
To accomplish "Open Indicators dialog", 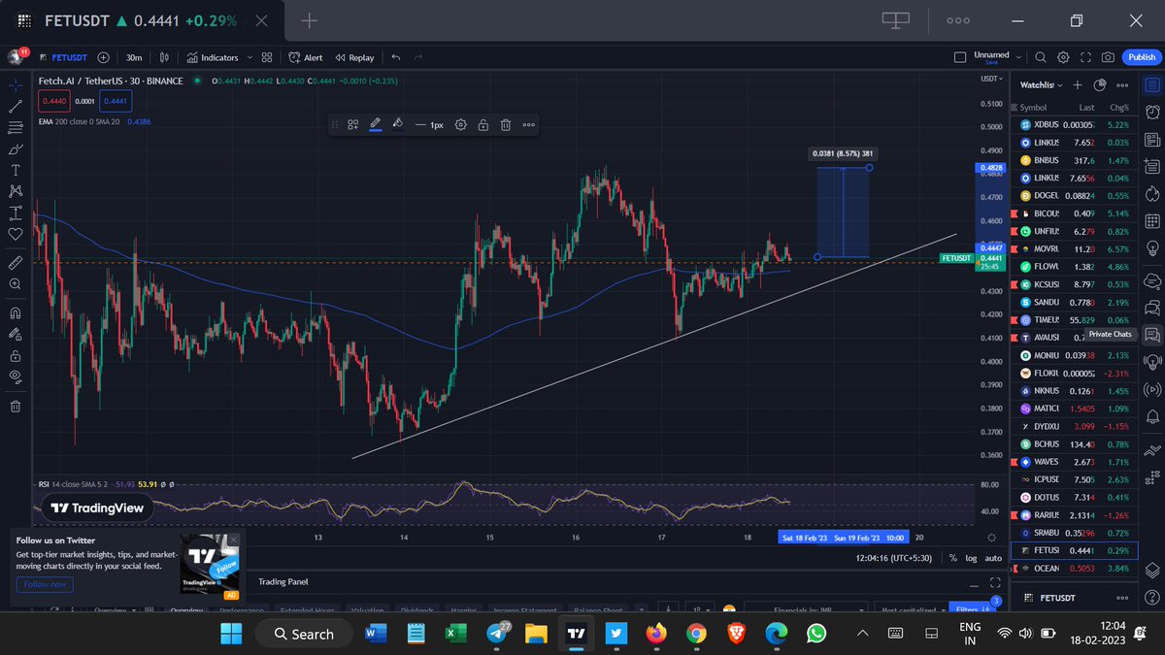I will (x=214, y=57).
